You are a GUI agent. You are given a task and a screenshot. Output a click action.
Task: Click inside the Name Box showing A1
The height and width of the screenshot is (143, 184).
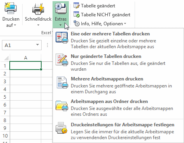tap(19, 45)
